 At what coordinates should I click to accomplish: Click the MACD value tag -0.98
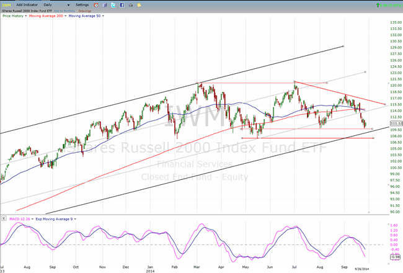tap(396, 257)
